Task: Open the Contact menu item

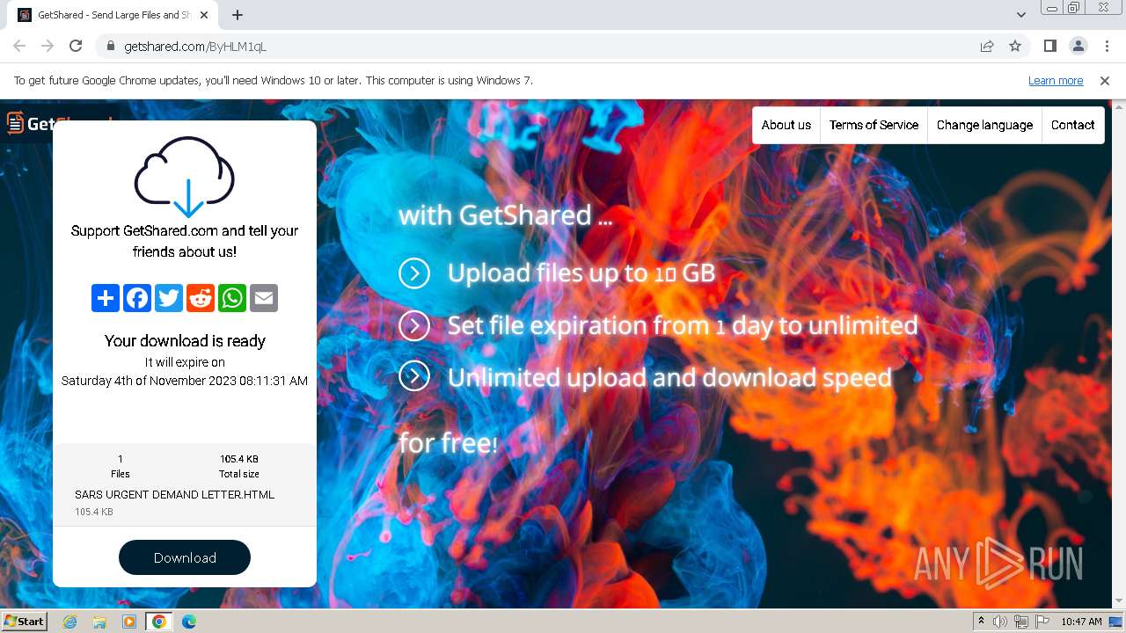Action: [1072, 125]
